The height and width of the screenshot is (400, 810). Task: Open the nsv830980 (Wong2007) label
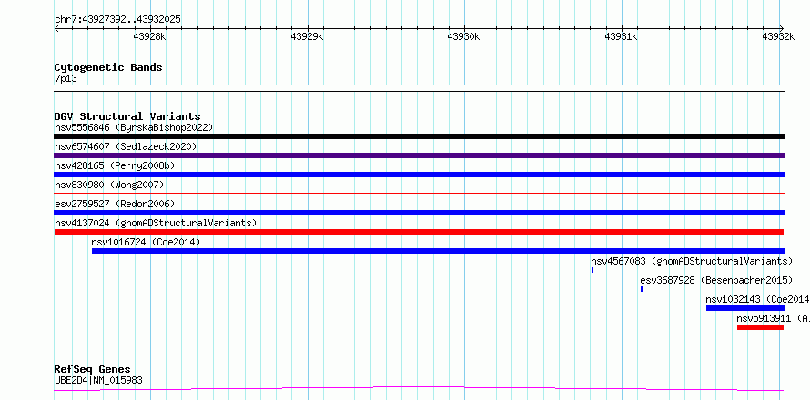[109, 185]
